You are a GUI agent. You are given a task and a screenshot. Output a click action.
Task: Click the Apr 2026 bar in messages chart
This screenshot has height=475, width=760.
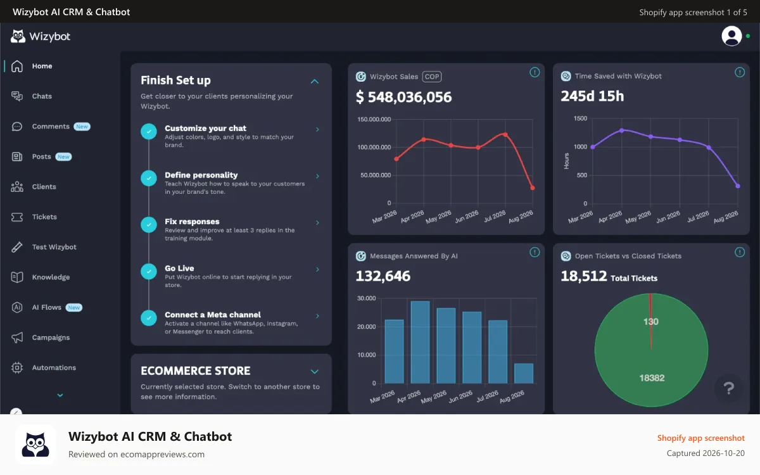(420, 342)
